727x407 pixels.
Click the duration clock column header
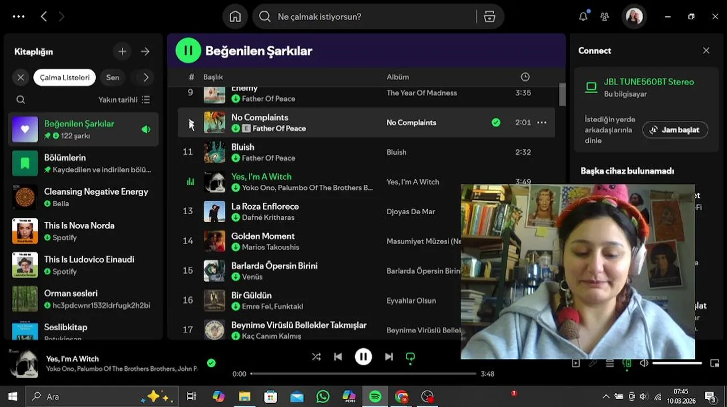[525, 77]
